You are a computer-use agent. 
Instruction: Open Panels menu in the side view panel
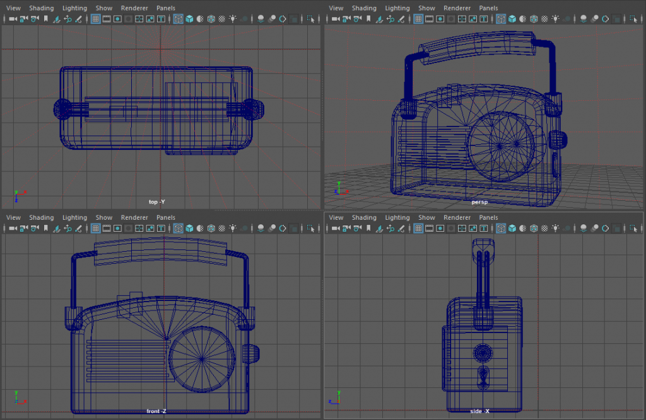pos(488,218)
